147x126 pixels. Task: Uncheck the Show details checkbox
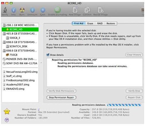tap(48, 55)
